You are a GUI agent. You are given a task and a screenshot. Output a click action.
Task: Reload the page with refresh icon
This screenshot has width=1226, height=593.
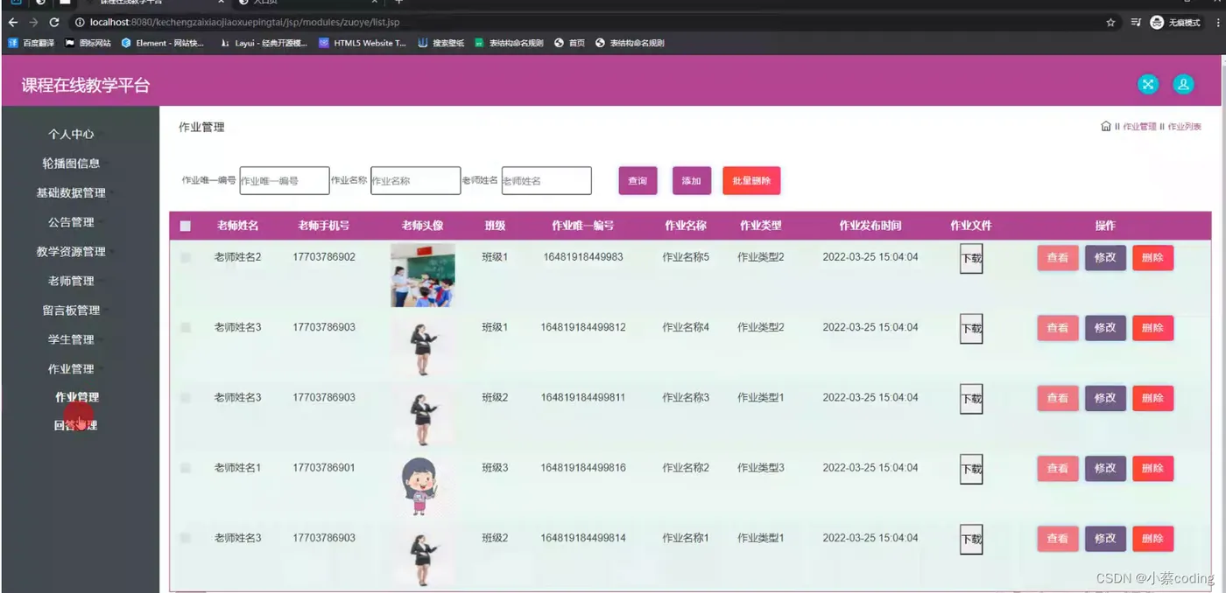54,22
